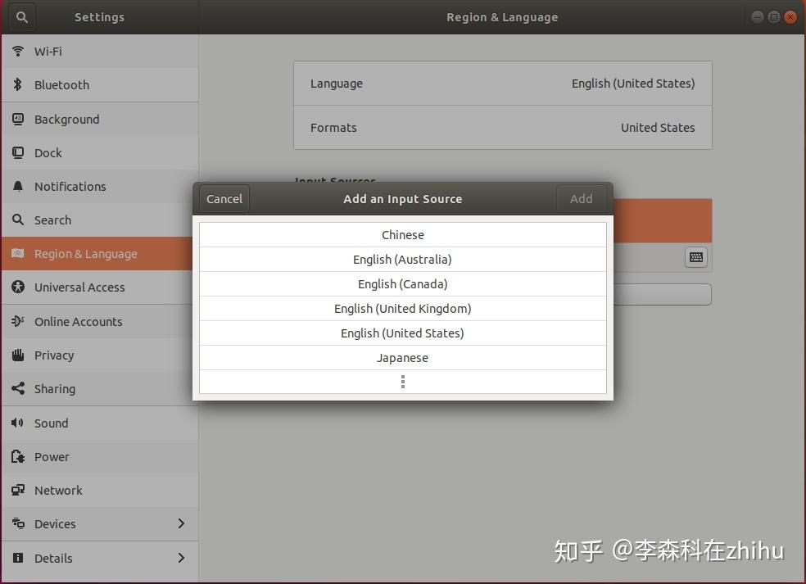This screenshot has height=584, width=806.
Task: Open the Universal Access panel
Action: (79, 287)
